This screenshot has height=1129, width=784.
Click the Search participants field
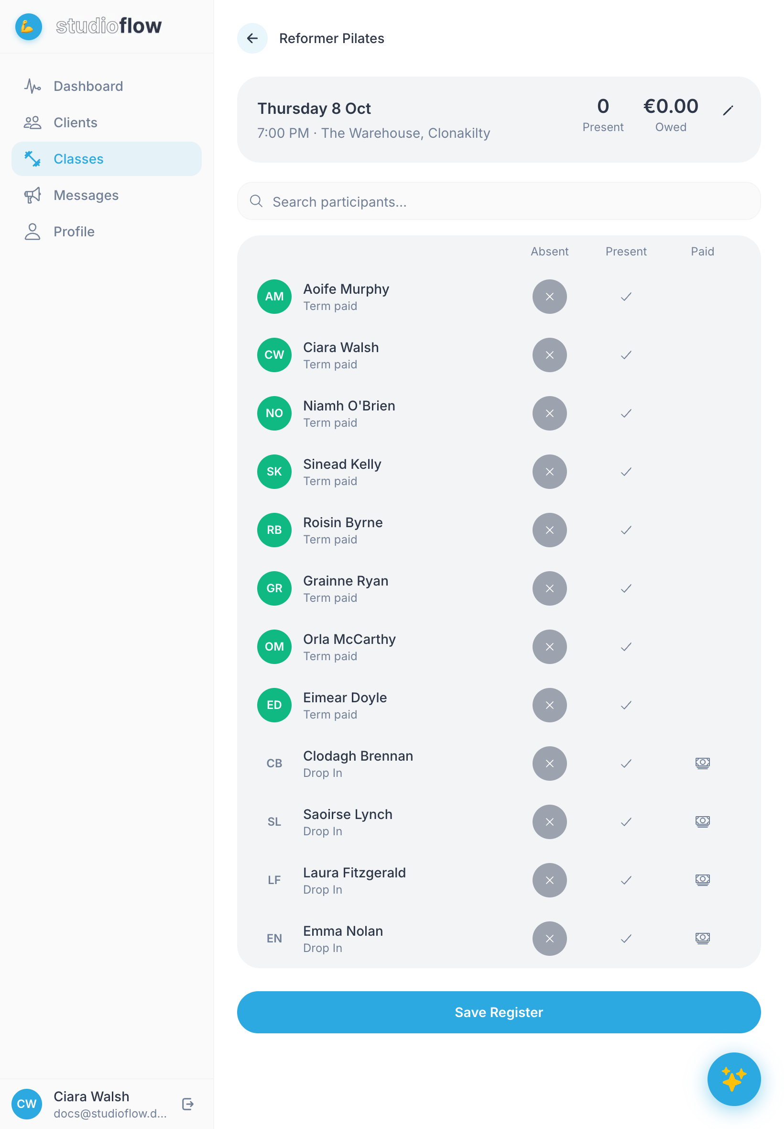499,201
